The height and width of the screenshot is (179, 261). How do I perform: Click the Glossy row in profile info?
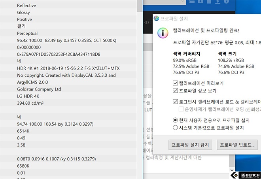pyautogui.click(x=68, y=13)
